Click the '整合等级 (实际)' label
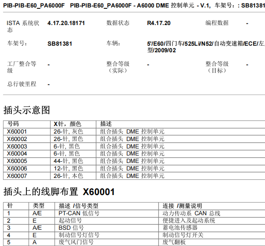This screenshot has height=246, width=265. tap(118, 67)
